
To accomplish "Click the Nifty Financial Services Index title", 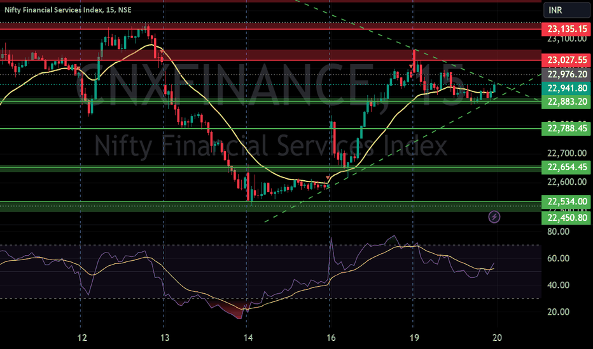I will coord(68,10).
